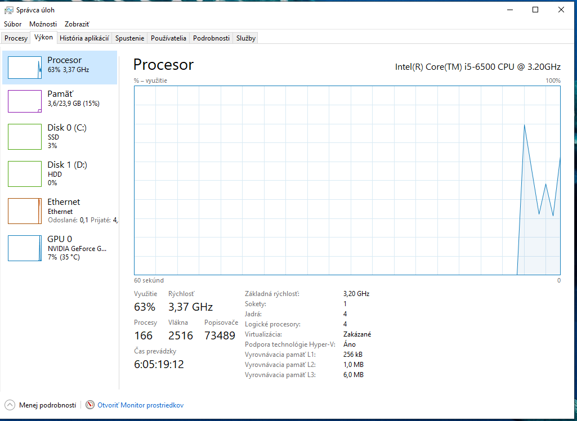Open the Možnosti menu

(x=43, y=24)
